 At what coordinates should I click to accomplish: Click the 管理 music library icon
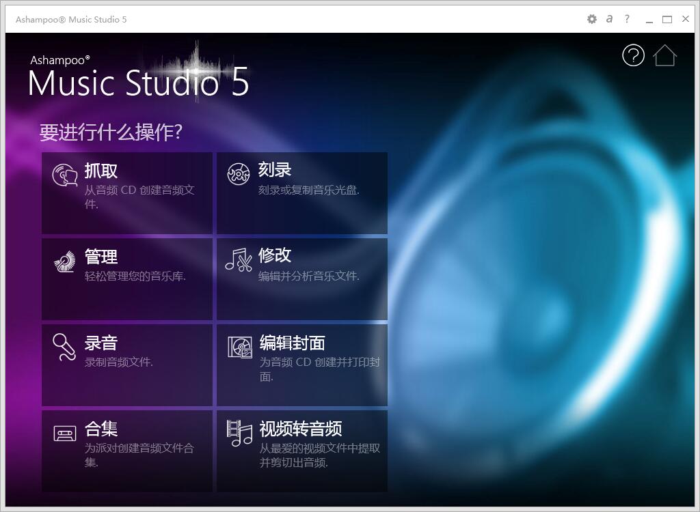pyautogui.click(x=65, y=261)
